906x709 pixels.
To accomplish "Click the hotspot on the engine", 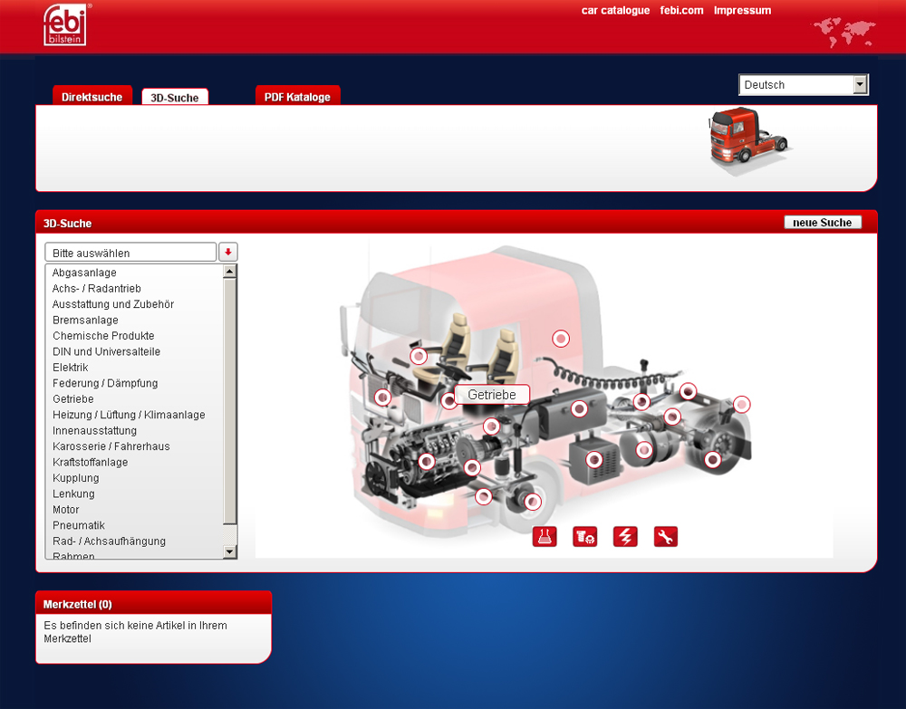I will pos(427,461).
